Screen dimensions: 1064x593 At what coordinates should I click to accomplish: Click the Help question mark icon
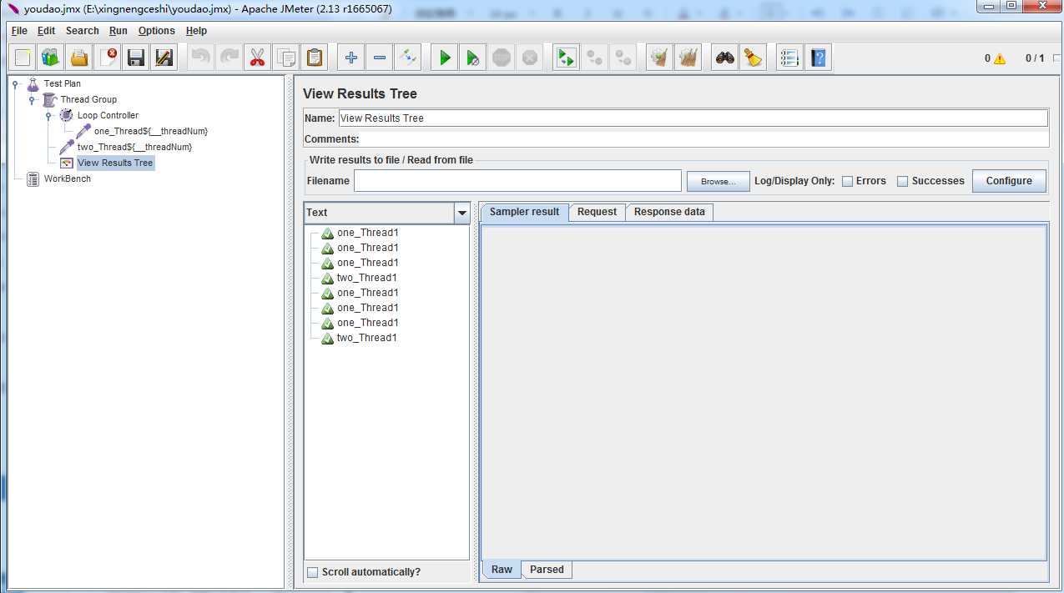tap(819, 58)
